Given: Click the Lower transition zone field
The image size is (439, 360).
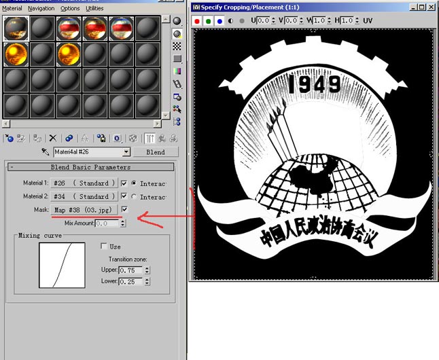Looking at the screenshot, I should click(x=131, y=281).
